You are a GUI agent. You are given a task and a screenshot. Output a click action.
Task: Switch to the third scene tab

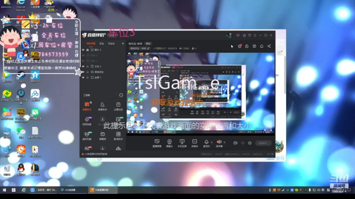(111, 43)
